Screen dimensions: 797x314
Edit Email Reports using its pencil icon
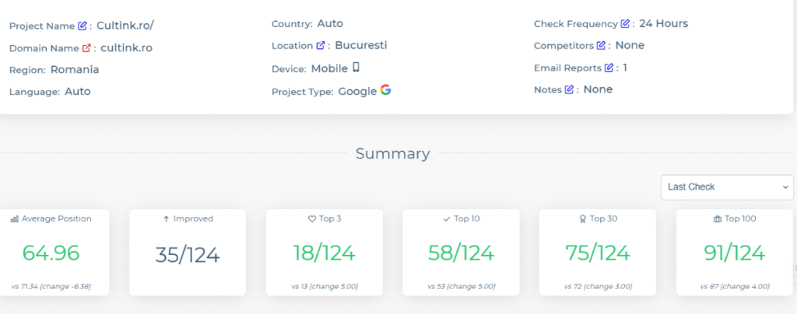(609, 68)
